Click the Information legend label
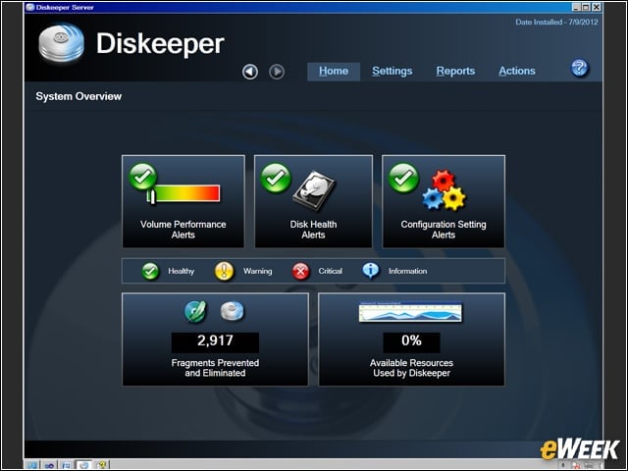The height and width of the screenshot is (471, 628). [x=408, y=271]
